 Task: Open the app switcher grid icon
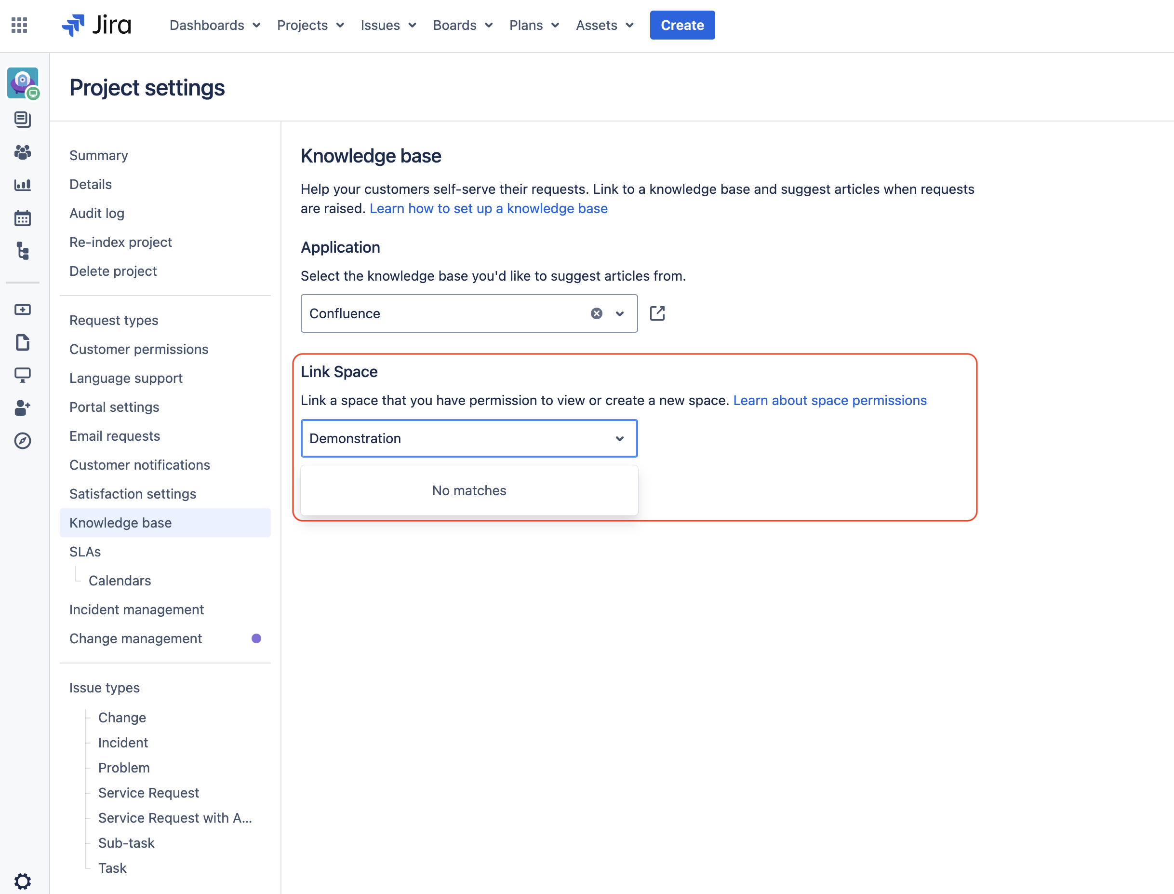pos(19,25)
